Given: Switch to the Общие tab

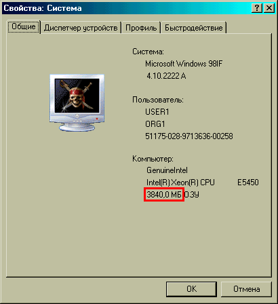Looking at the screenshot, I should click(24, 26).
